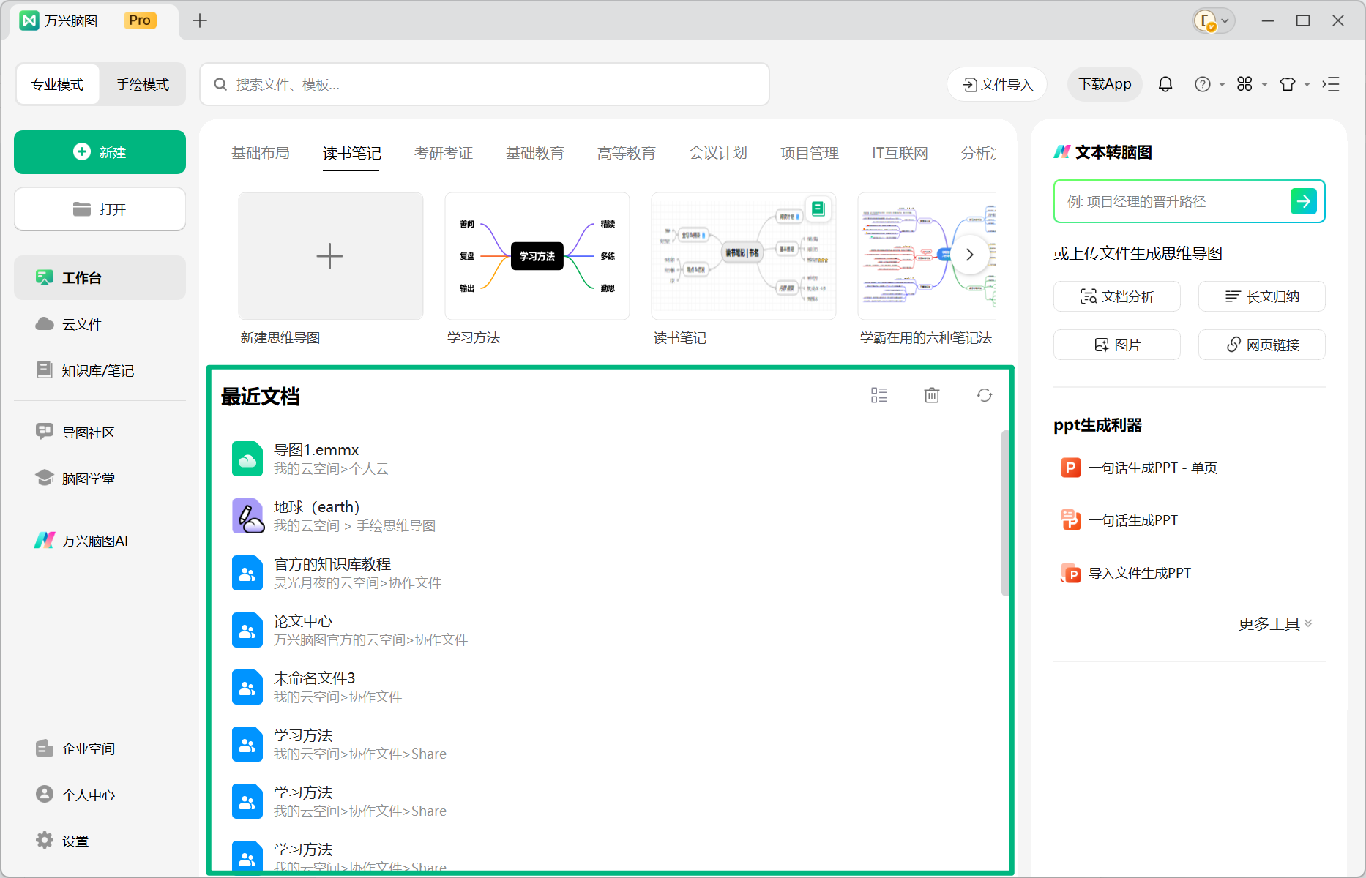
Task: Open the 读书笔记 template thumbnail
Action: [744, 256]
